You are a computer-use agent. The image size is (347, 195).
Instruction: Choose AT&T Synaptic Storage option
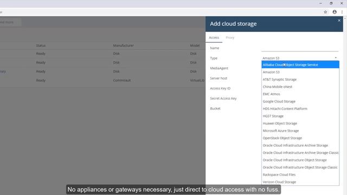[300, 80]
